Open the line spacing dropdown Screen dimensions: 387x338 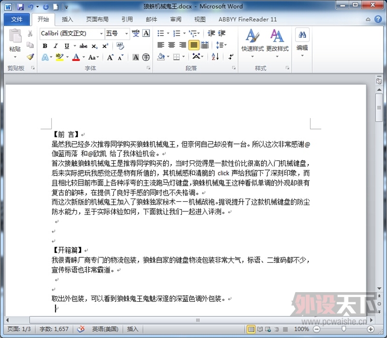221,45
